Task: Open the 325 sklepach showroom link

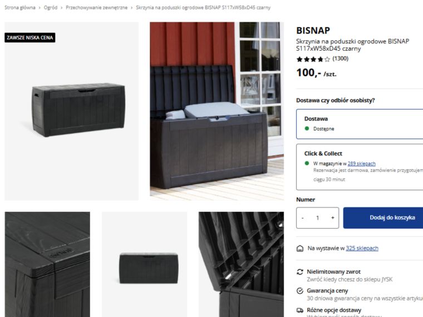Action: (x=362, y=248)
